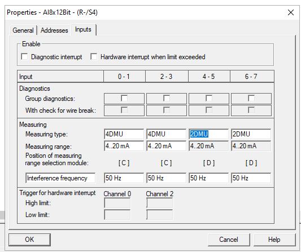Open Measuring type dropdown for inputs 0 - 1

[x=124, y=134]
